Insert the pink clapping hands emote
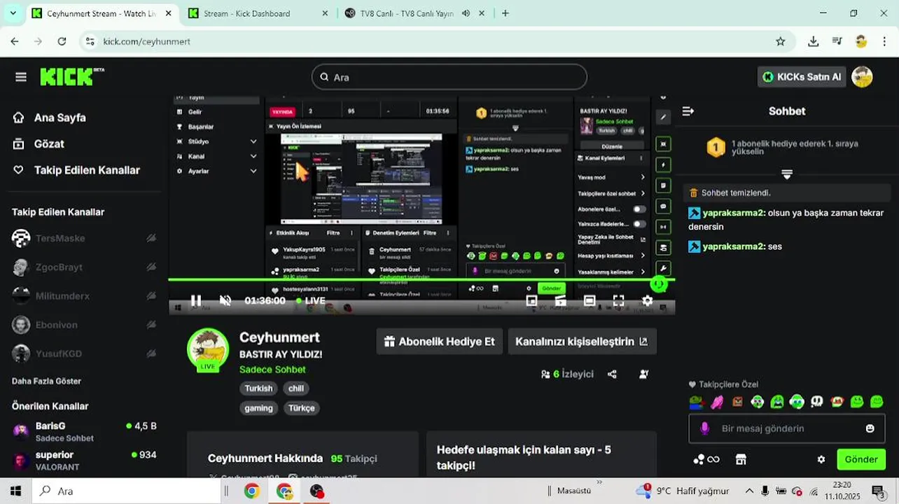Image resolution: width=899 pixels, height=504 pixels. (x=716, y=402)
